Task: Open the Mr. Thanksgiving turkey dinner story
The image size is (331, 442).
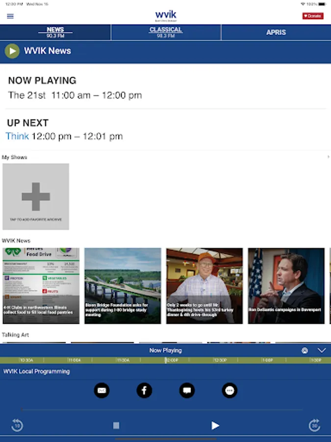Action: 204,286
